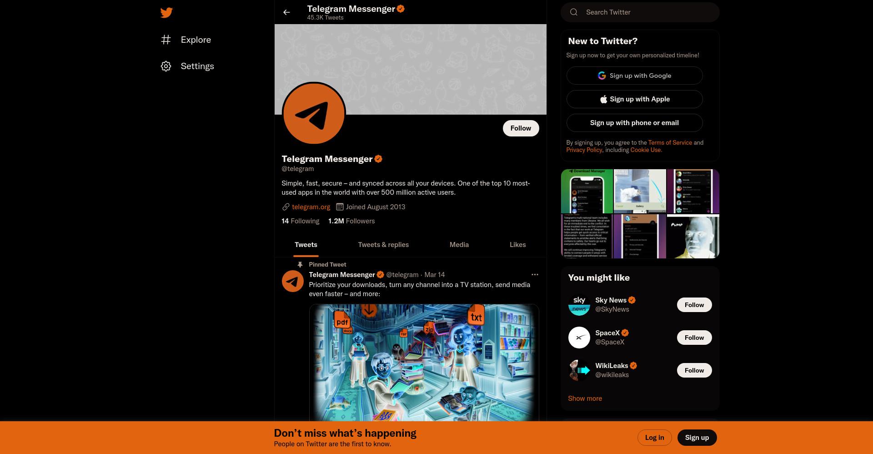The image size is (873, 454).
Task: Open @telegram handle in pinned tweet
Action: [x=402, y=275]
